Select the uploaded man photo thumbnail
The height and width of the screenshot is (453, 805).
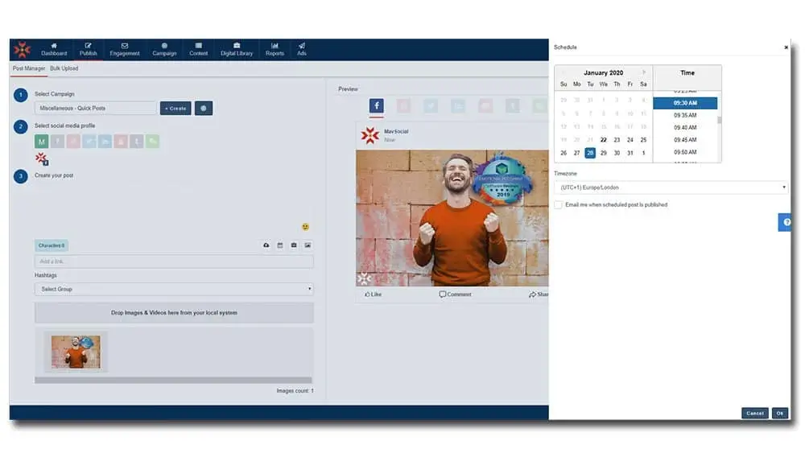tap(76, 352)
